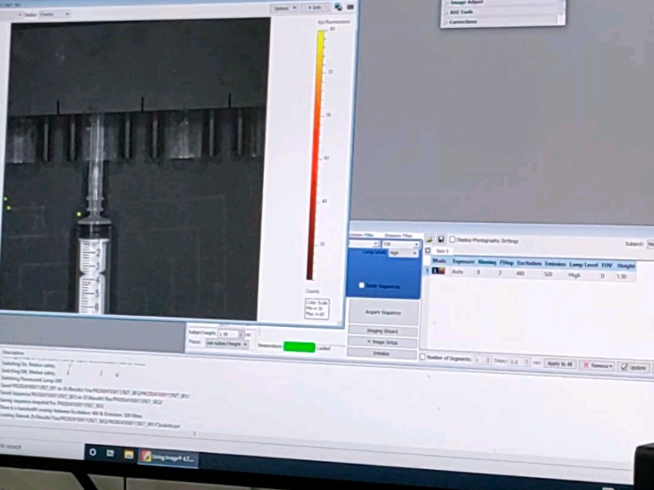The height and width of the screenshot is (490, 654).
Task: Click the Binning column header
Action: click(x=487, y=262)
